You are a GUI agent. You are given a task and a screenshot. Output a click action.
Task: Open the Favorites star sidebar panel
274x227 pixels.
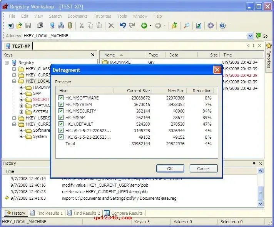[269, 57]
